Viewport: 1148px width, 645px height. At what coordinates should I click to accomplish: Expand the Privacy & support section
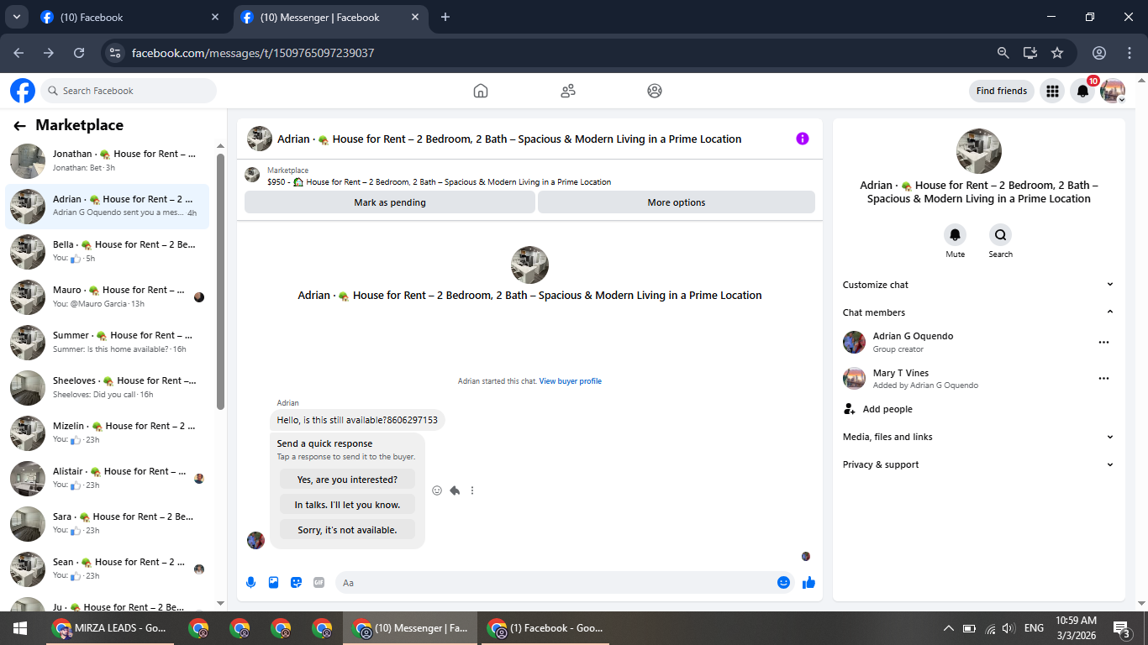click(x=978, y=464)
